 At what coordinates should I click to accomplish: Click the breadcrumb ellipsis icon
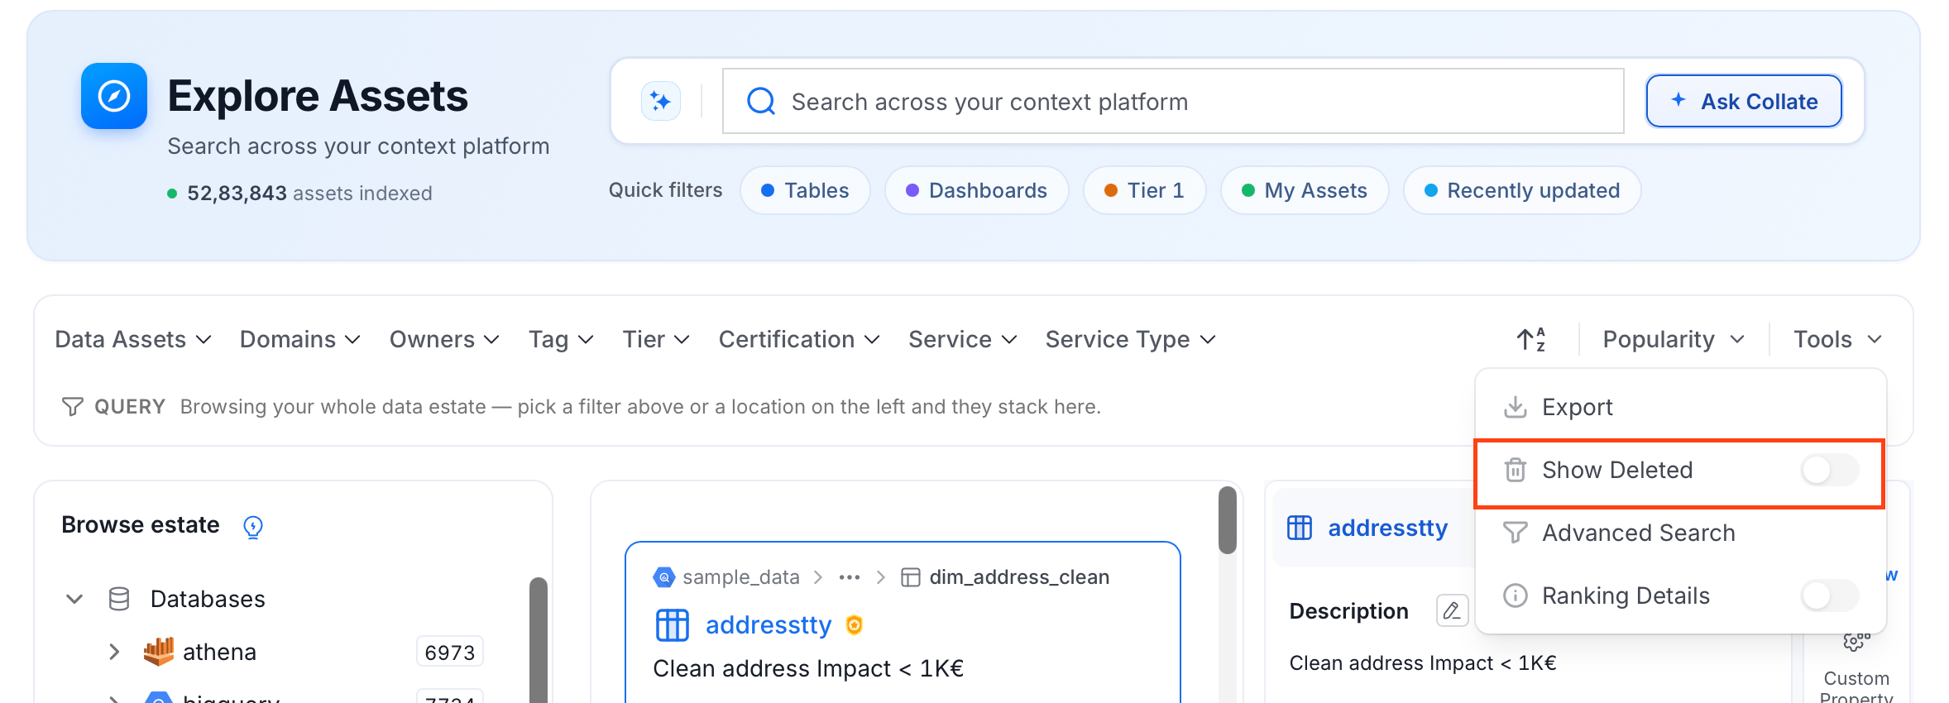[x=850, y=577]
